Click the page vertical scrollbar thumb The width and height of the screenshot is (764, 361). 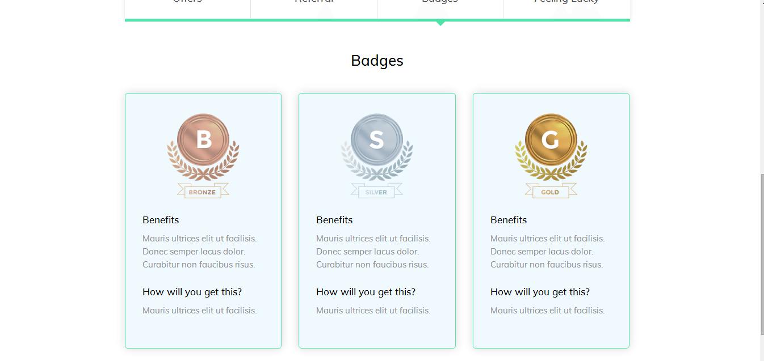coord(762,254)
